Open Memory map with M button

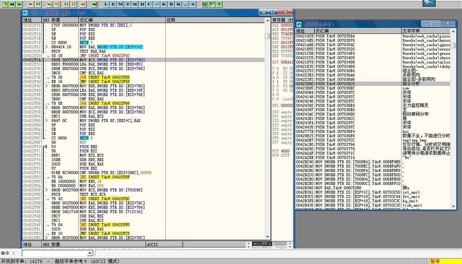coord(121,4)
